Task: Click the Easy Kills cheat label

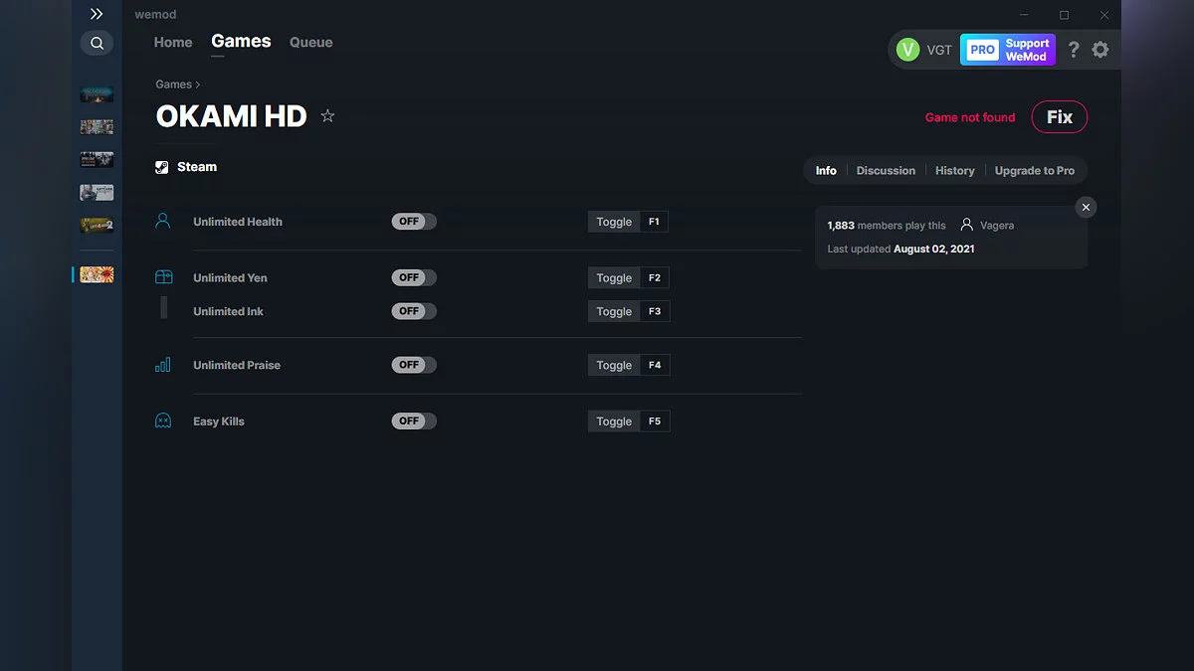Action: [219, 421]
